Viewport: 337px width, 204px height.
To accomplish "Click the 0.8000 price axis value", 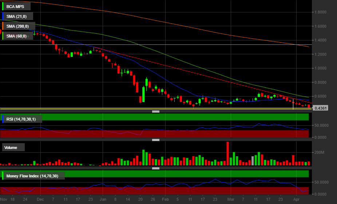I will pos(321,82).
